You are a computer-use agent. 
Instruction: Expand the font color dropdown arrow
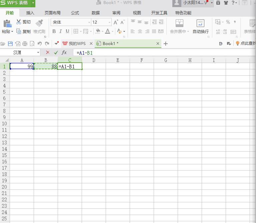click(112, 31)
